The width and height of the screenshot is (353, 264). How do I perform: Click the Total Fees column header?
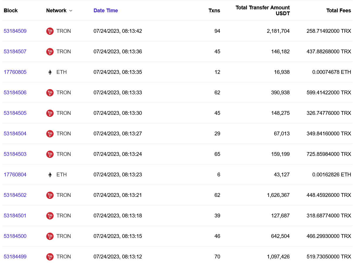(338, 11)
